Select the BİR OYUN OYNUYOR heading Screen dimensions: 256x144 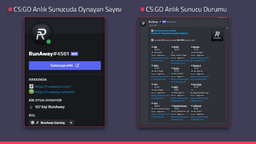pyautogui.click(x=45, y=100)
